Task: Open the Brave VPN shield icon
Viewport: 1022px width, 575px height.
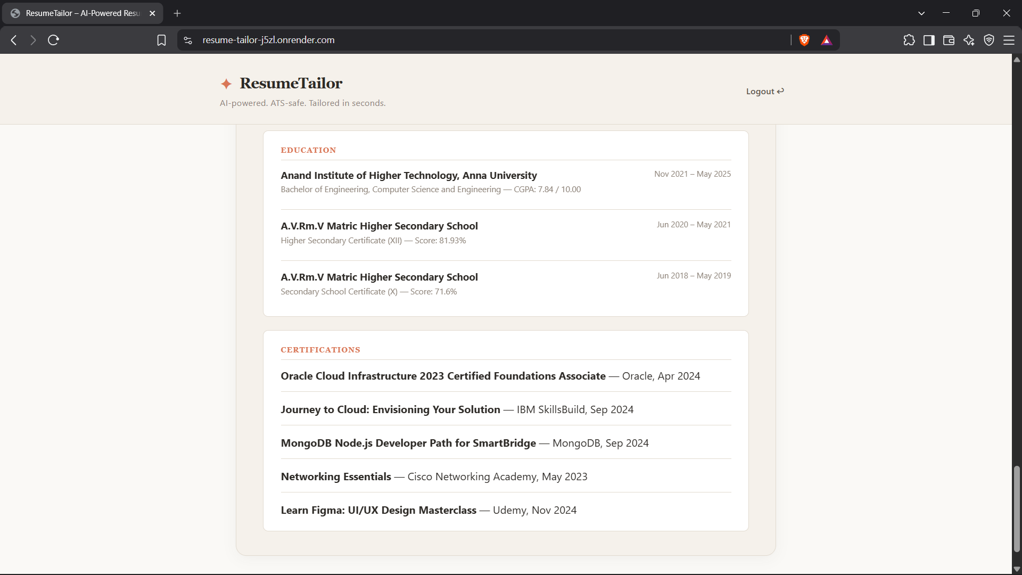Action: pos(989,40)
